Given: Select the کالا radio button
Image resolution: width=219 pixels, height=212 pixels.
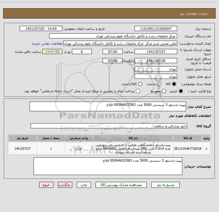Looking at the screenshot, I should 174,84.
